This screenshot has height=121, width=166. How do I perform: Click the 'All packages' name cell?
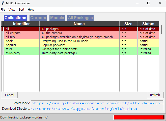79,29
